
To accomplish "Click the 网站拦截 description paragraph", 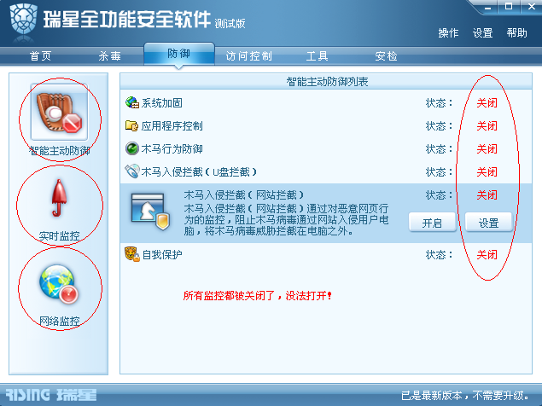I will tap(286, 220).
